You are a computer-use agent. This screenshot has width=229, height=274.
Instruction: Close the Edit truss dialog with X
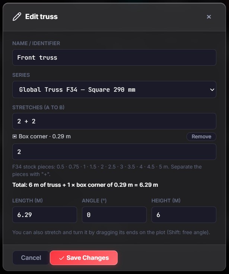point(209,17)
